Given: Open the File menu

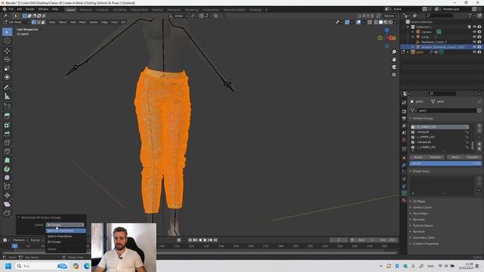Looking at the screenshot, I should pos(11,9).
